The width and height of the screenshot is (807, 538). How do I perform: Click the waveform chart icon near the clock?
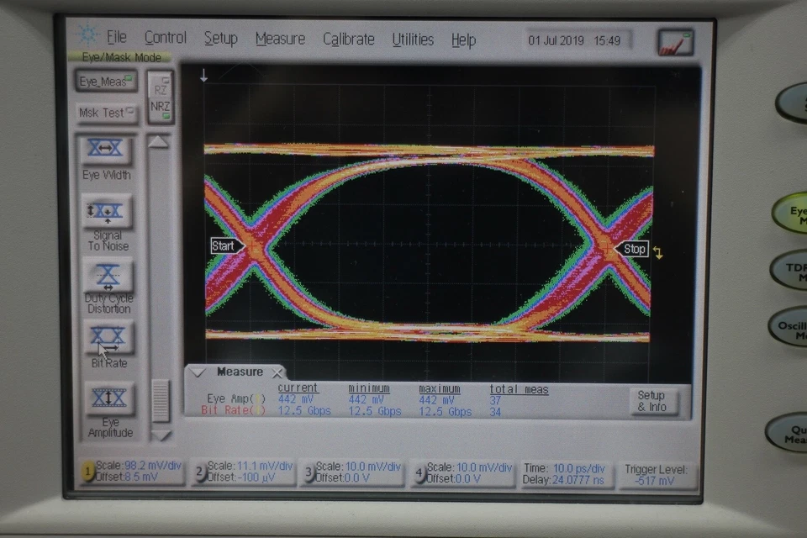pos(674,40)
